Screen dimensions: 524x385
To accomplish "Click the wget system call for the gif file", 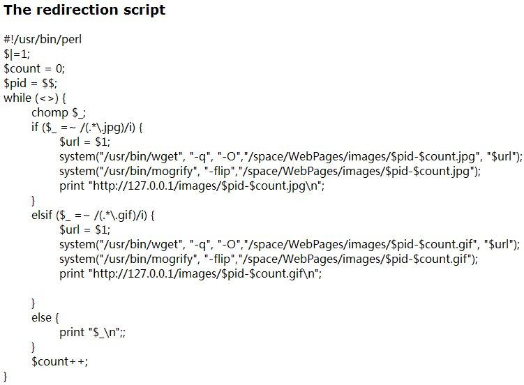I will 290,245.
